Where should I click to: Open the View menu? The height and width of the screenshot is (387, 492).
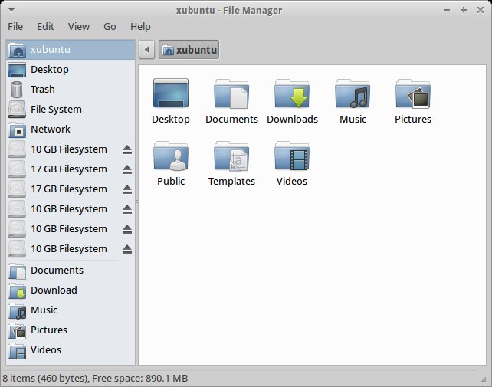(79, 26)
